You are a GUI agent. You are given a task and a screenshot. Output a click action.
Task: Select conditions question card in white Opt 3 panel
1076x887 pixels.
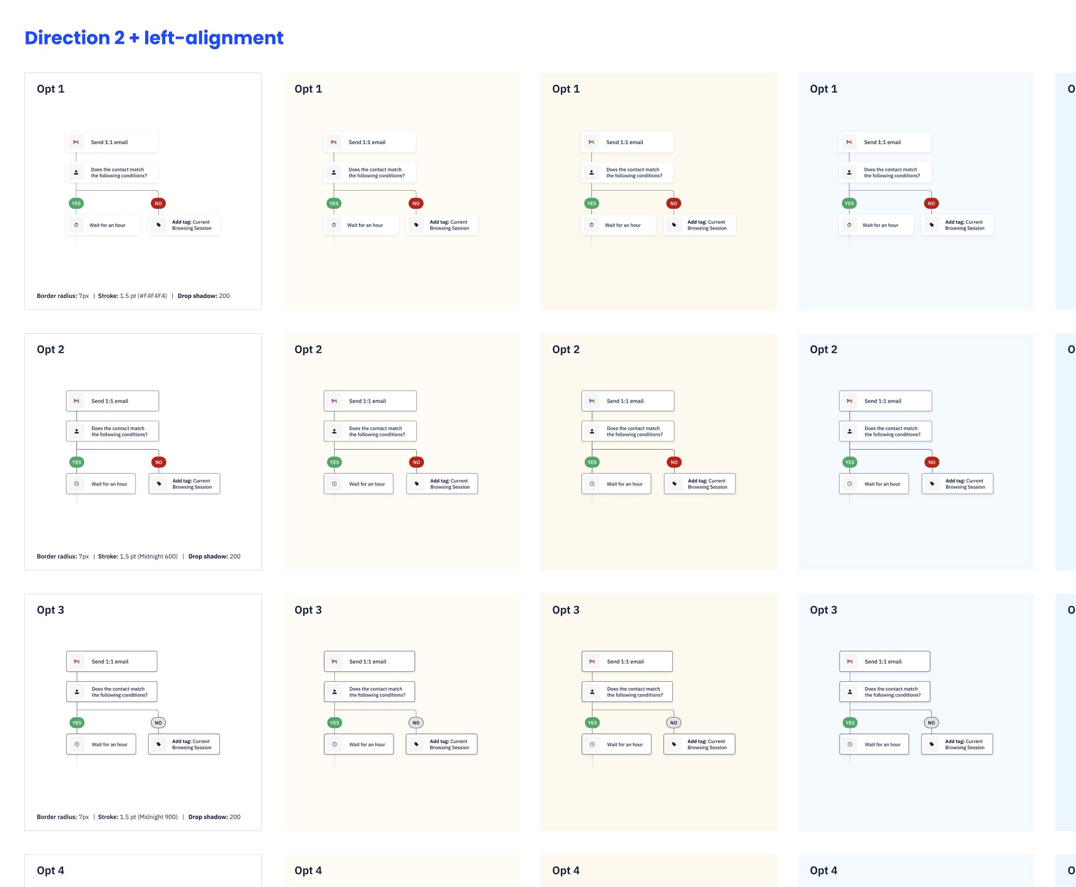(x=112, y=692)
